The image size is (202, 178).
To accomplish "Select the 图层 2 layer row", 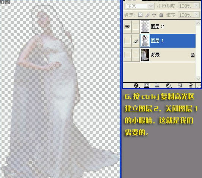I will (x=168, y=27).
